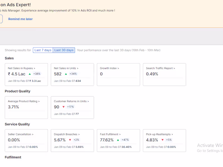The height and width of the screenshot is (167, 223).
Task: Click the Remind me later link
Action: [20, 19]
